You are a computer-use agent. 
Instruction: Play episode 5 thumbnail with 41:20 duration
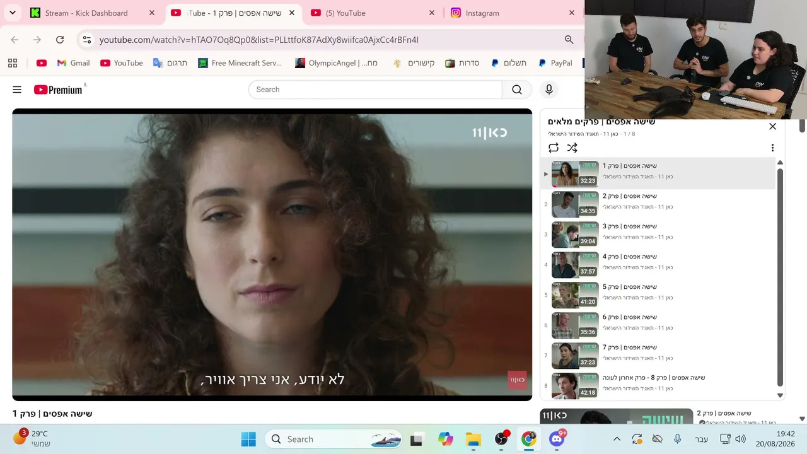pos(575,295)
